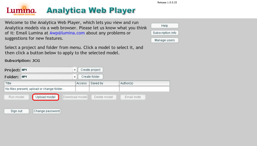Expand the Folder dropdown arrow
Screen dimensions: 257x146
[75, 77]
